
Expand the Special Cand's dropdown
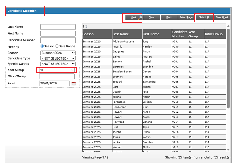(58, 64)
